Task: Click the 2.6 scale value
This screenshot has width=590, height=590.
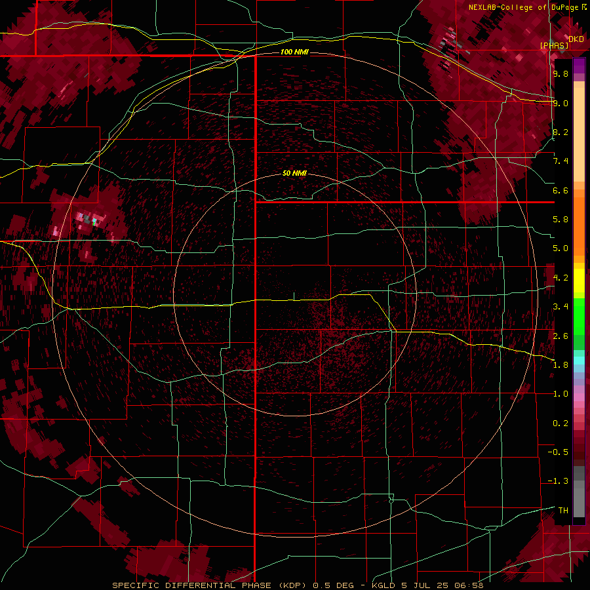Action: [560, 336]
